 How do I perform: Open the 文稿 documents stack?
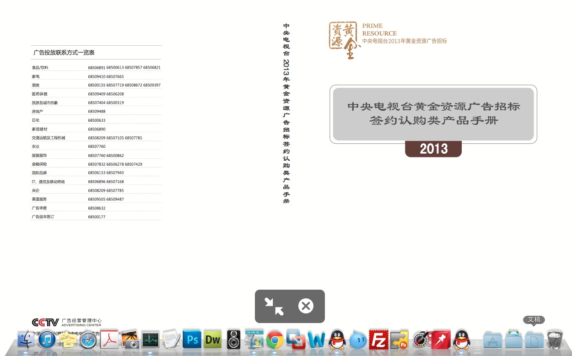coord(534,340)
